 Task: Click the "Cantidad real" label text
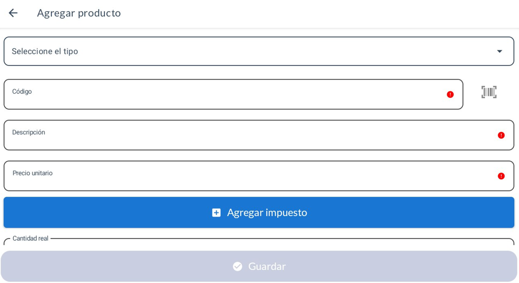pos(30,239)
